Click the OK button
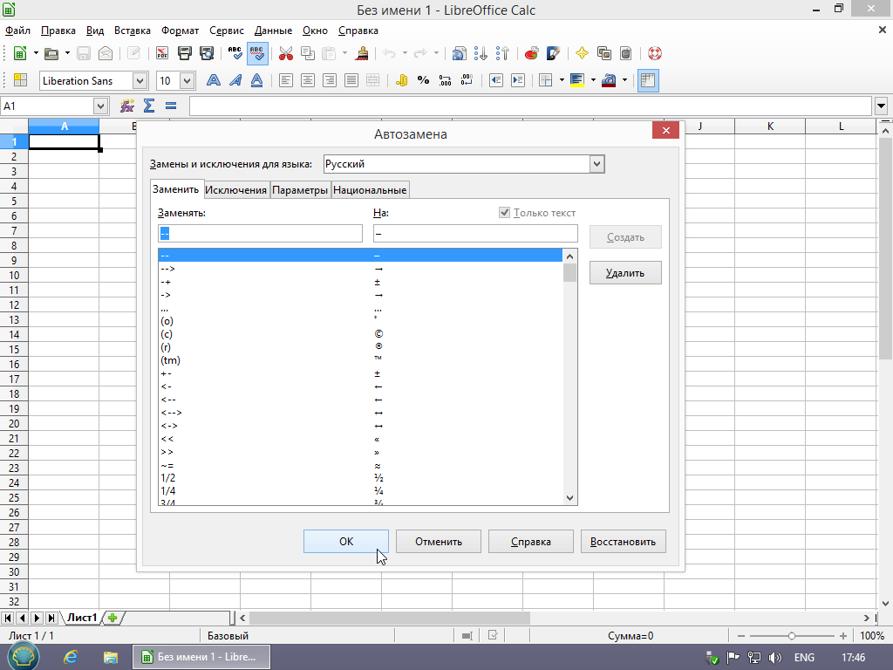Image resolution: width=893 pixels, height=670 pixels. pyautogui.click(x=346, y=541)
